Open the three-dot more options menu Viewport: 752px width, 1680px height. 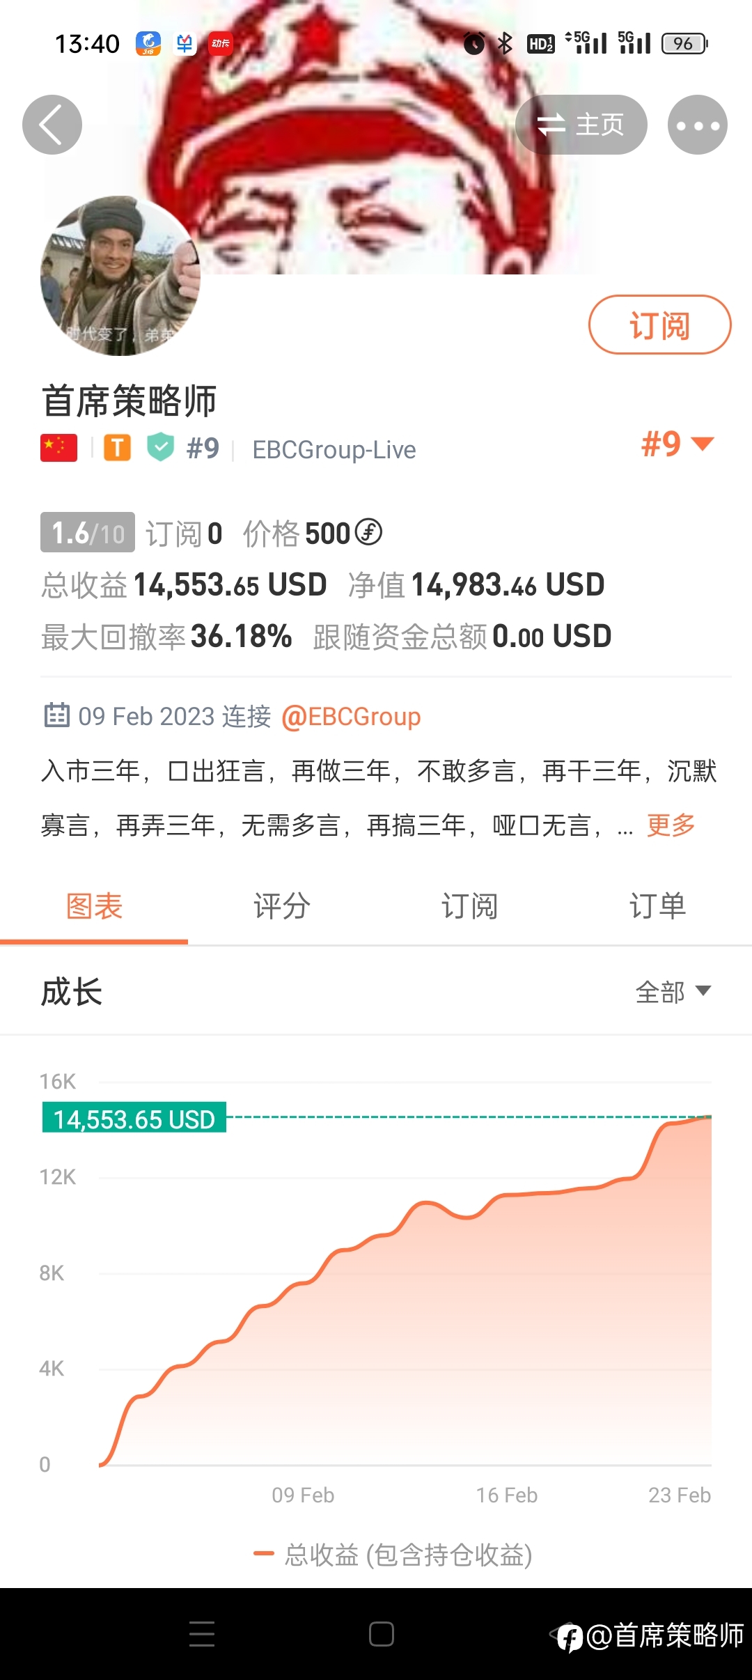pyautogui.click(x=697, y=125)
